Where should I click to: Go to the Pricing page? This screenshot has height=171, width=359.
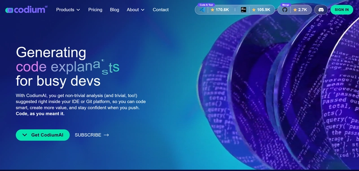[x=95, y=9]
